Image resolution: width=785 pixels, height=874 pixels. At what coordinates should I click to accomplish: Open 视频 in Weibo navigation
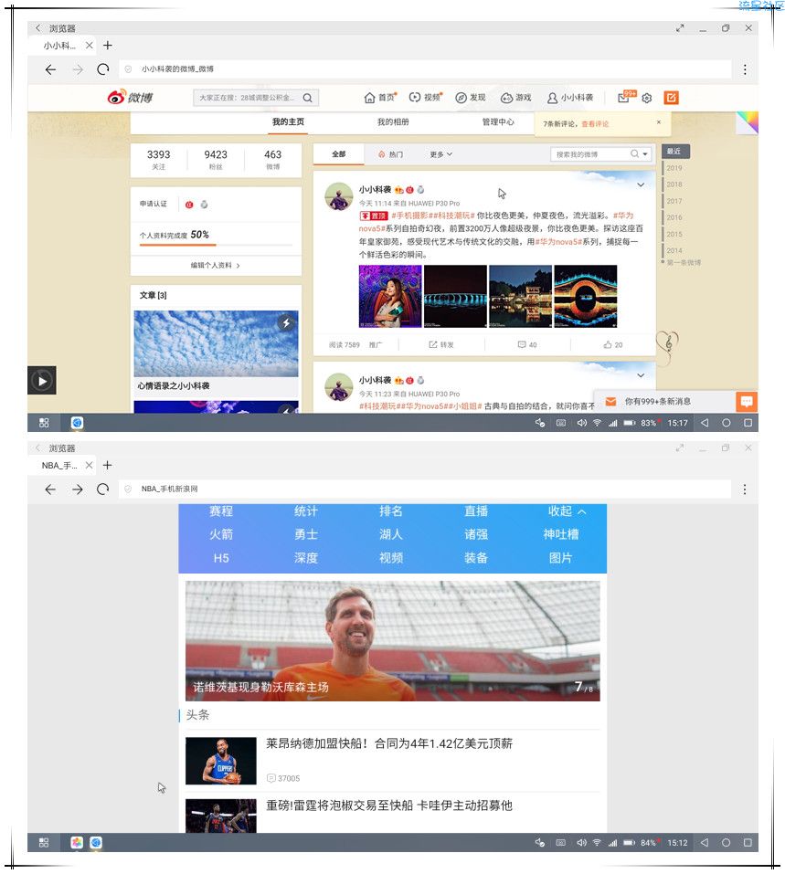click(x=426, y=98)
